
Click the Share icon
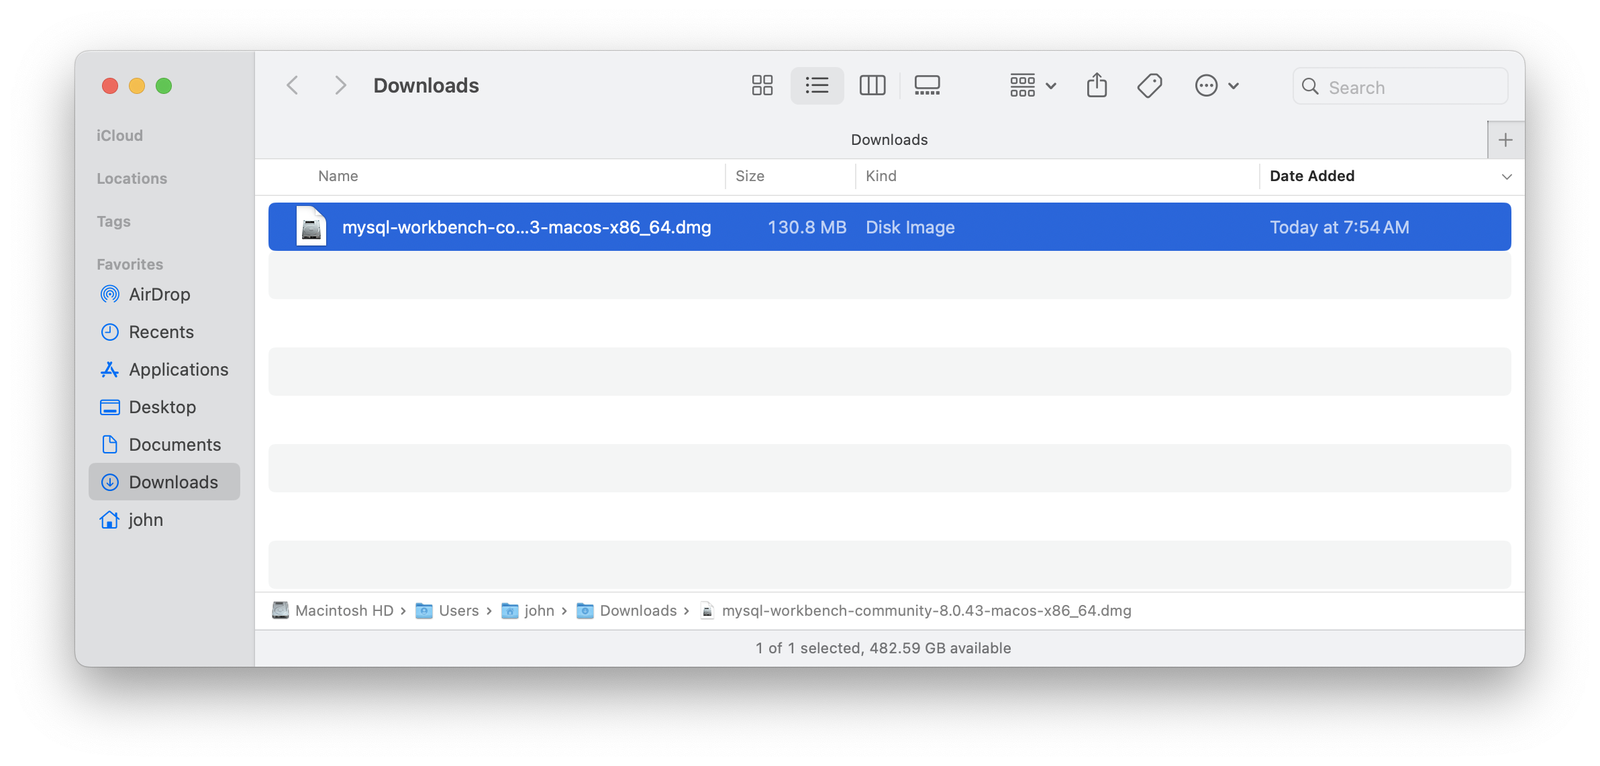pos(1097,86)
